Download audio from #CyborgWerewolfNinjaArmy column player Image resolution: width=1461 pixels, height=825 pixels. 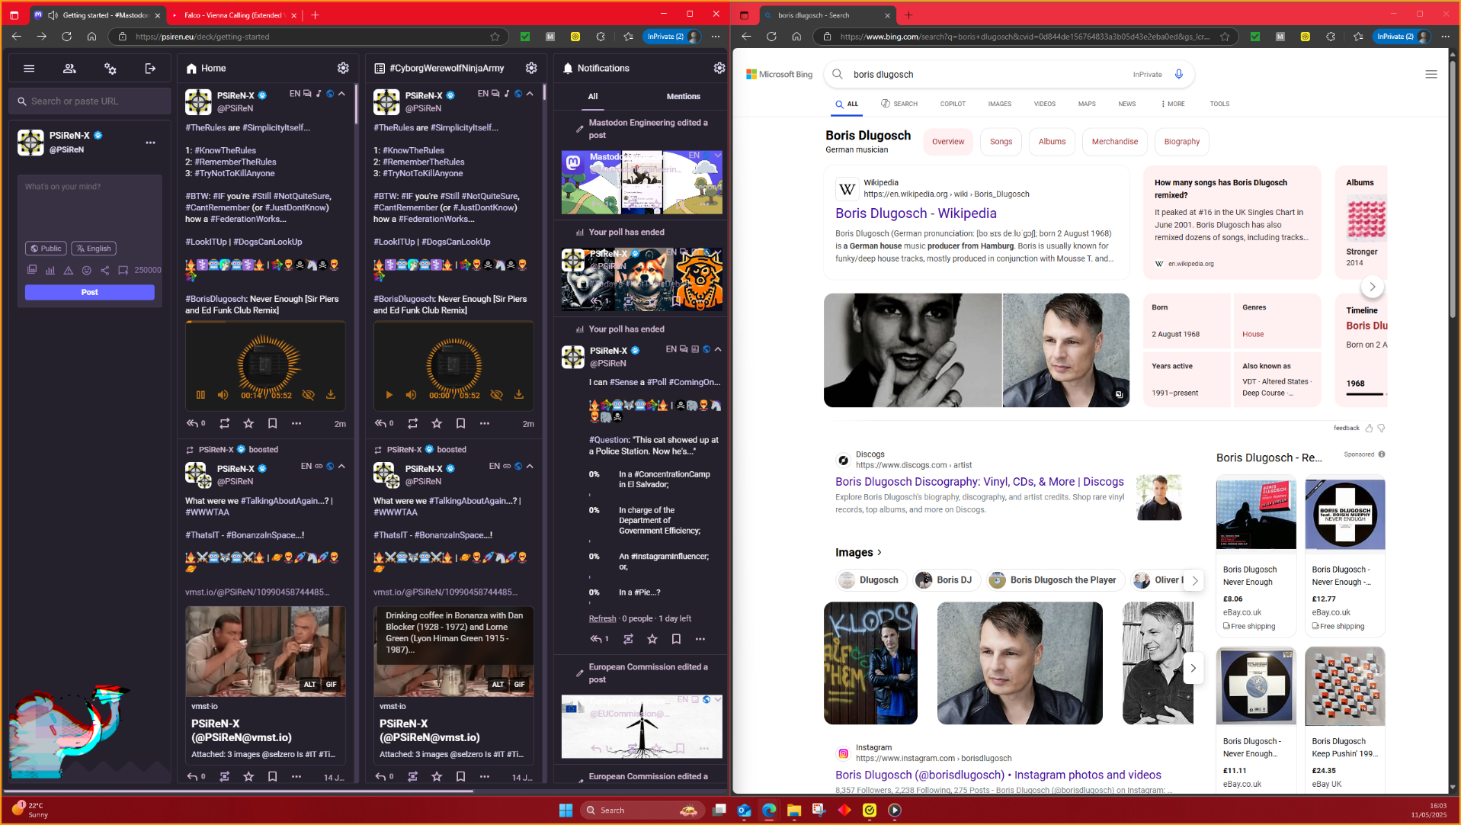tap(519, 395)
